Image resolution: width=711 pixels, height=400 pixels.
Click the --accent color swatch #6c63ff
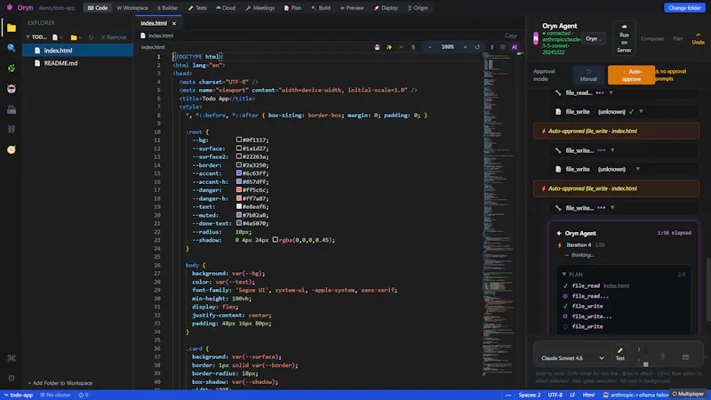238,173
